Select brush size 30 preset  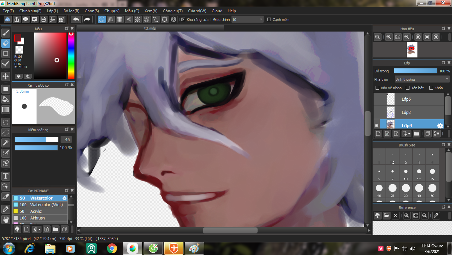(406, 191)
